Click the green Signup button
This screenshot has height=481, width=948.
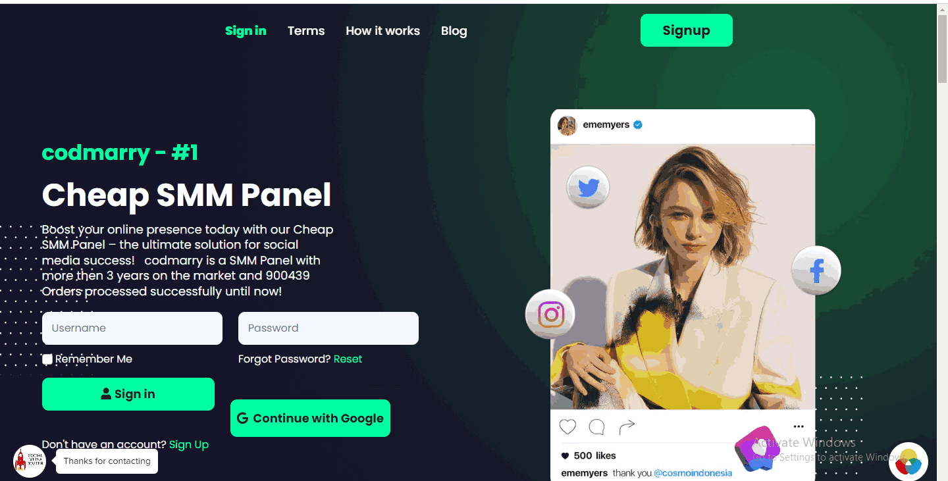[687, 30]
